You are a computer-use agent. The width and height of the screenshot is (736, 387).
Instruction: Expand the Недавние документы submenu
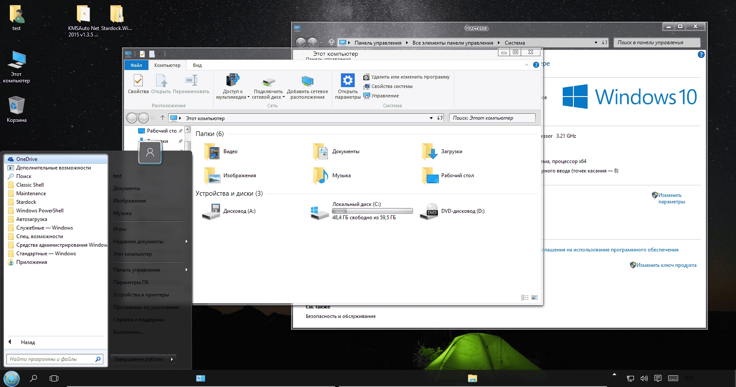[x=186, y=242]
